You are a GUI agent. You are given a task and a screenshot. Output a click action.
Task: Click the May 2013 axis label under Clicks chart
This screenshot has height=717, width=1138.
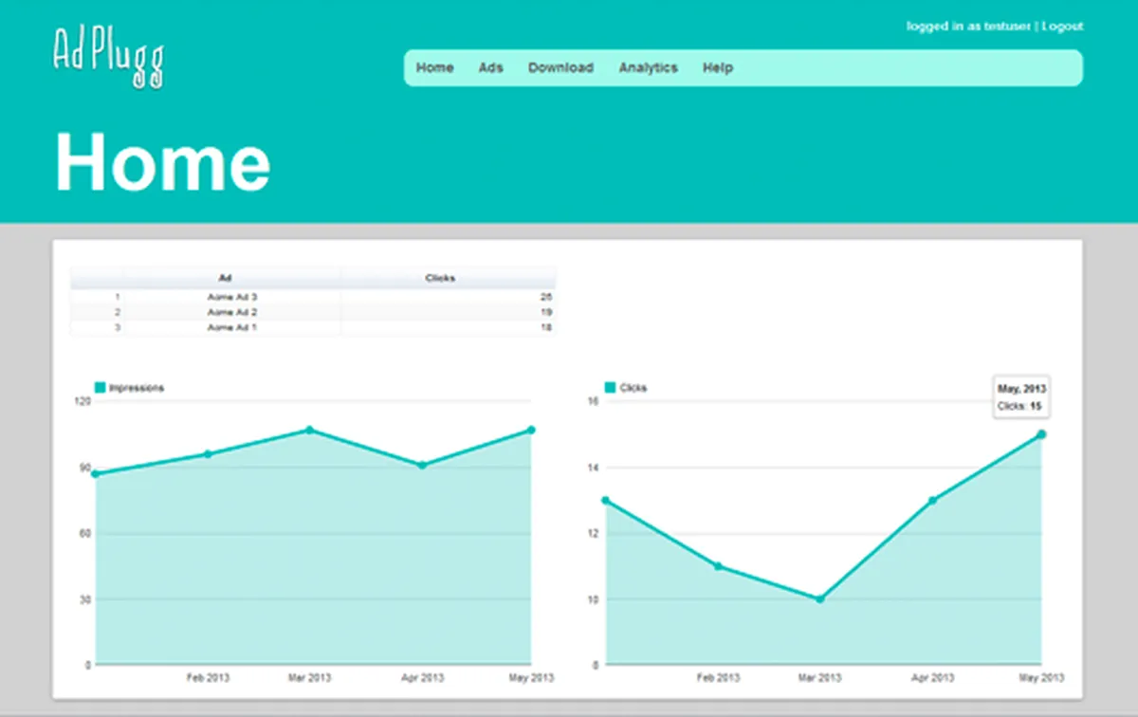click(x=1041, y=678)
